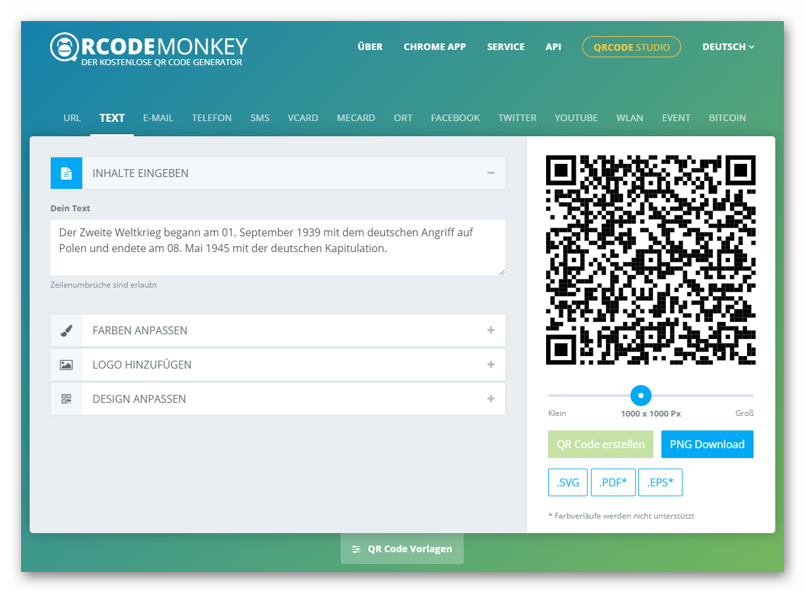The height and width of the screenshot is (593, 805).
Task: Open the WLAN tab
Action: [630, 118]
